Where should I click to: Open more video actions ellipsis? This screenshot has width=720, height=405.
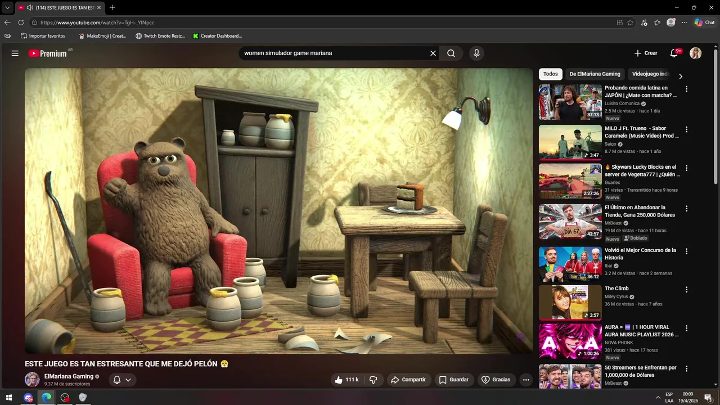[x=526, y=380]
